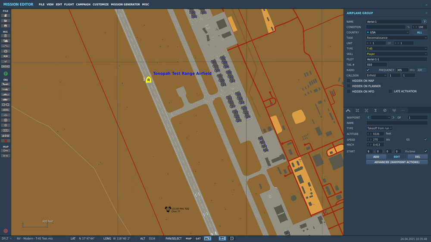
Task: Open the EDIT menu
Action: (x=59, y=4)
